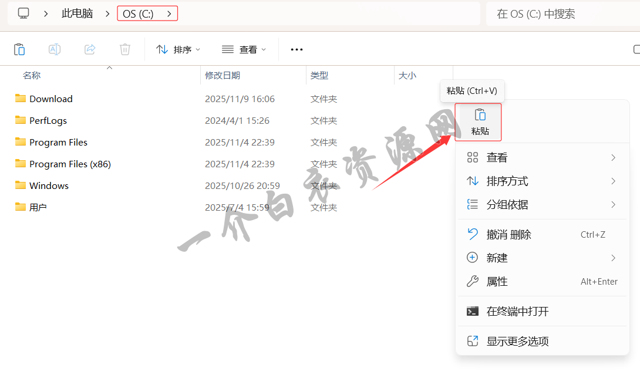Choose 在终端中打开 menu entry
Viewport: 640px width, 375px height.
click(517, 312)
